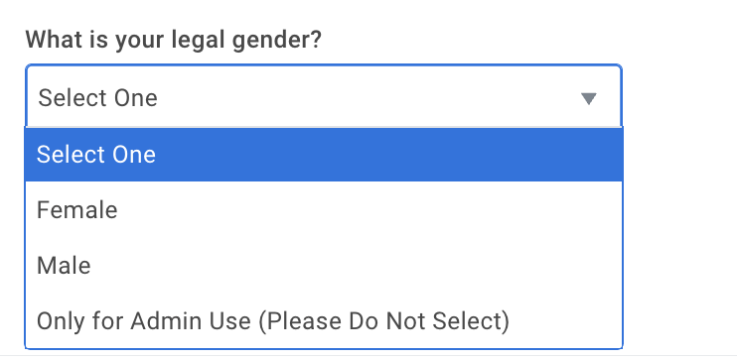
Task: Select the second option, Female
Action: pyautogui.click(x=324, y=210)
